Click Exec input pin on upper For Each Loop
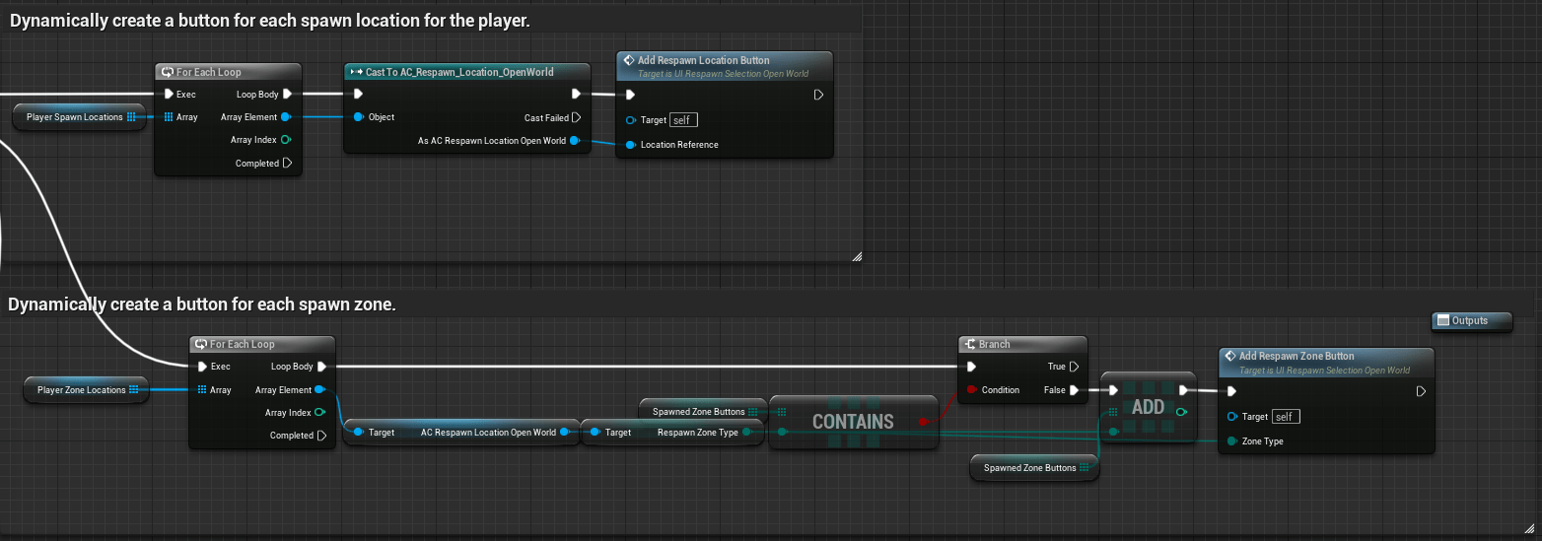This screenshot has width=1542, height=541. point(169,95)
